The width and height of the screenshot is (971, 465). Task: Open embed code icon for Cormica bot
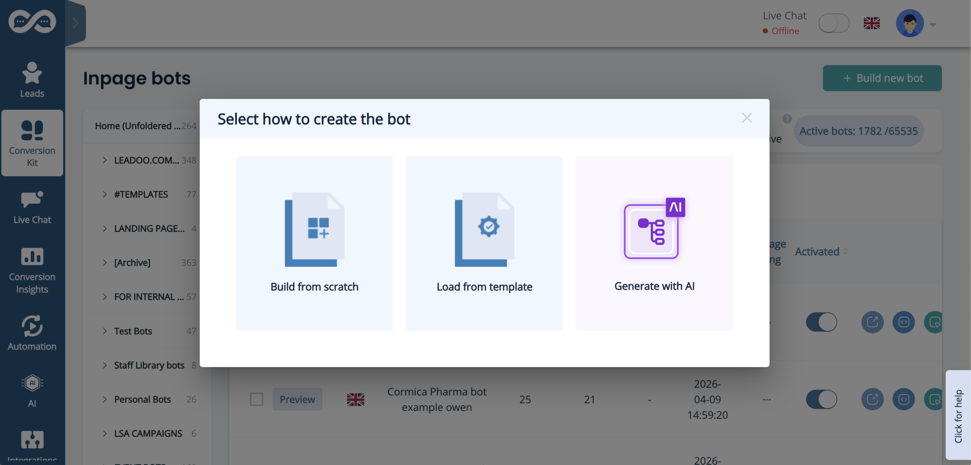tap(904, 399)
